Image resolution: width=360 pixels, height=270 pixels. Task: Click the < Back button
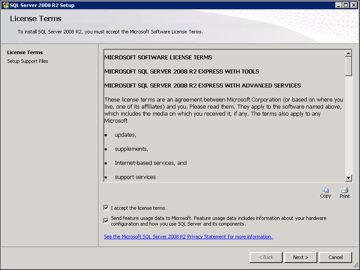coord(266,257)
